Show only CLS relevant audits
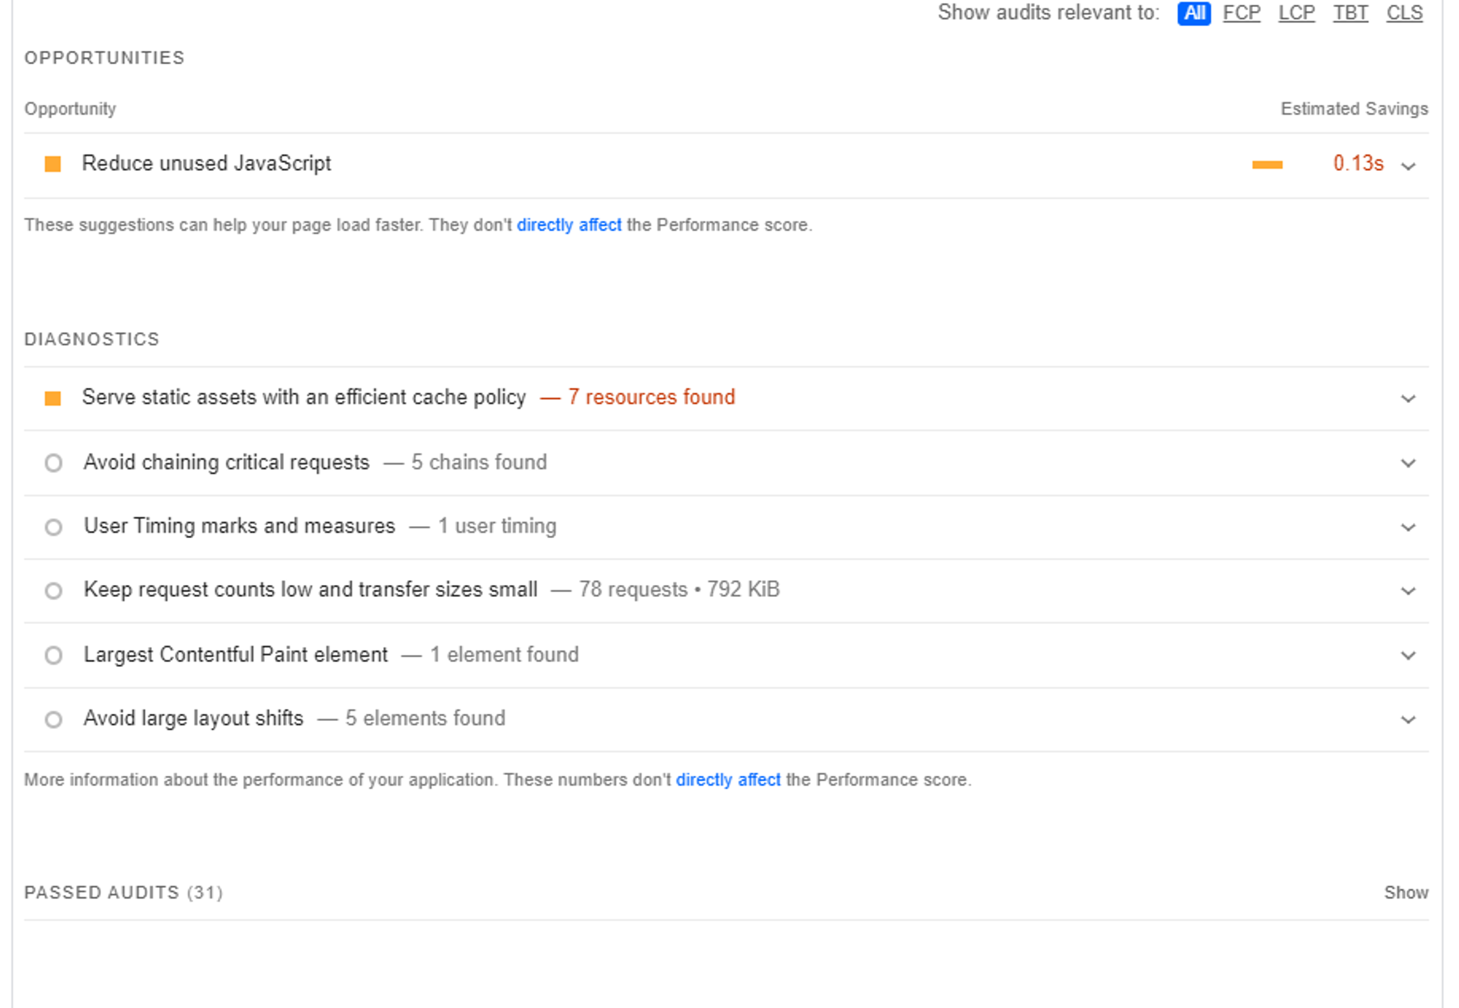 [1404, 13]
